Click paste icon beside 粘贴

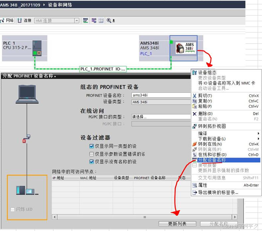pos(195,106)
